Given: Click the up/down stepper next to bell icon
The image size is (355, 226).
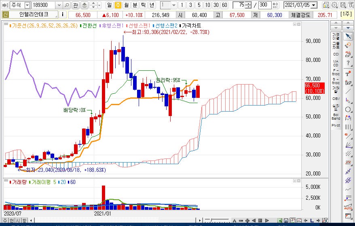Looking at the screenshot, I should (x=93, y=5).
